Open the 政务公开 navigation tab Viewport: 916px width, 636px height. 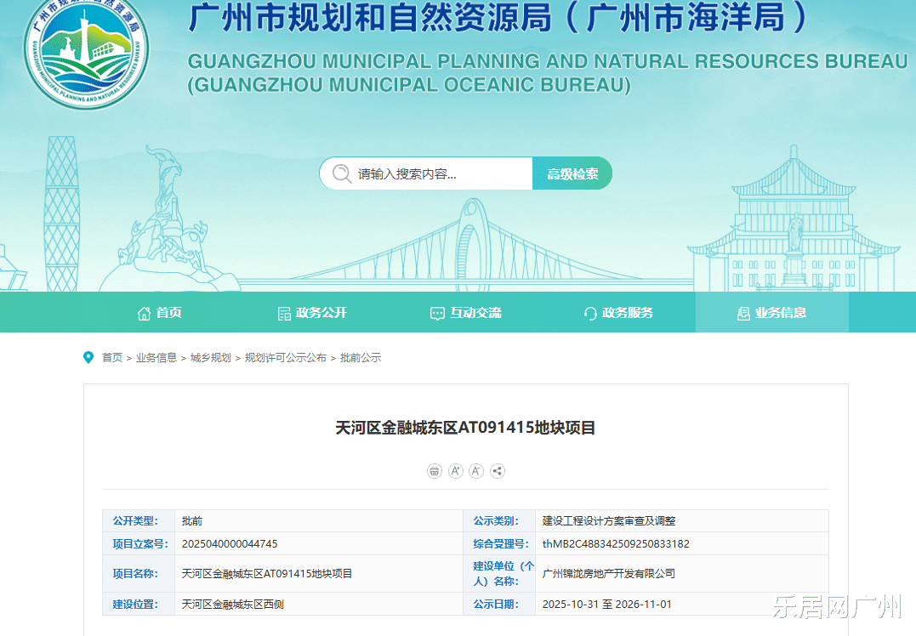(312, 313)
